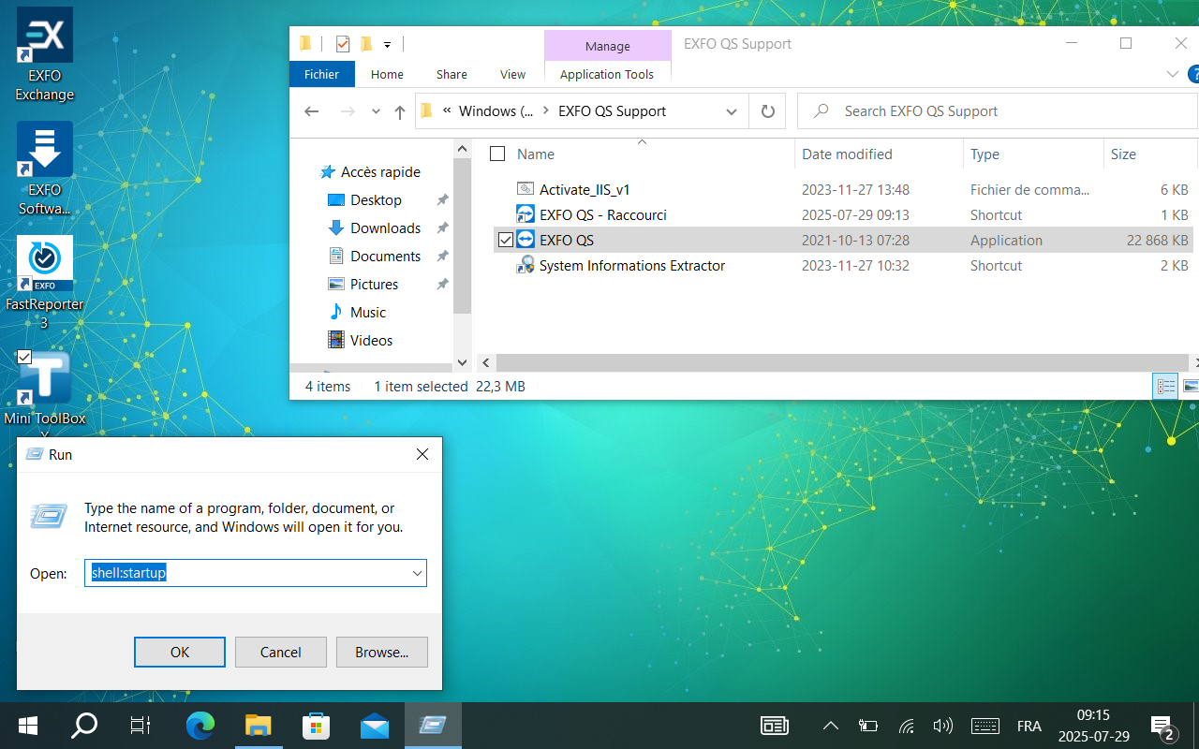1199x749 pixels.
Task: Open the Windows Start menu
Action: coord(28,726)
